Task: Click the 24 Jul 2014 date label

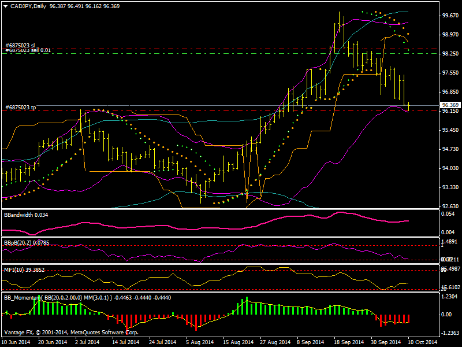Action: coord(162,342)
